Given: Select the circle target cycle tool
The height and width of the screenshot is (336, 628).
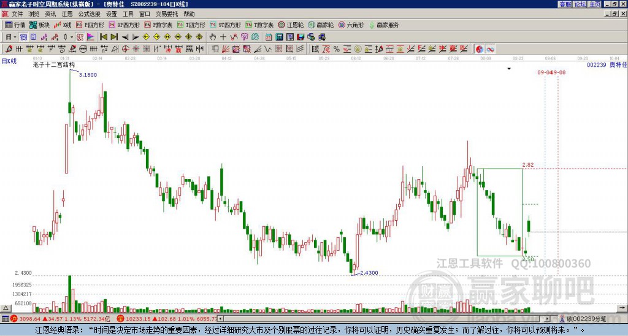Looking at the screenshot, I should pos(125,49).
